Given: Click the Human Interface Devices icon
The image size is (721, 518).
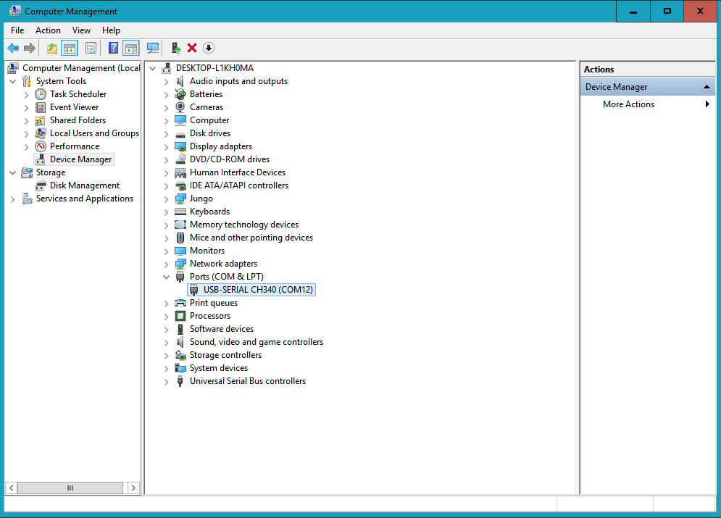Looking at the screenshot, I should pyautogui.click(x=180, y=172).
